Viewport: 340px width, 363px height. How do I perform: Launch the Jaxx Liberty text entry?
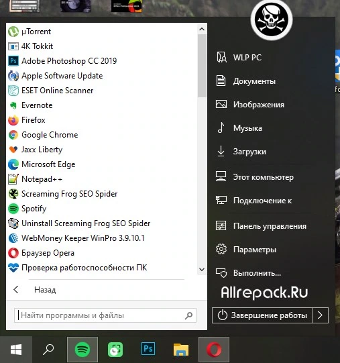[x=42, y=150]
